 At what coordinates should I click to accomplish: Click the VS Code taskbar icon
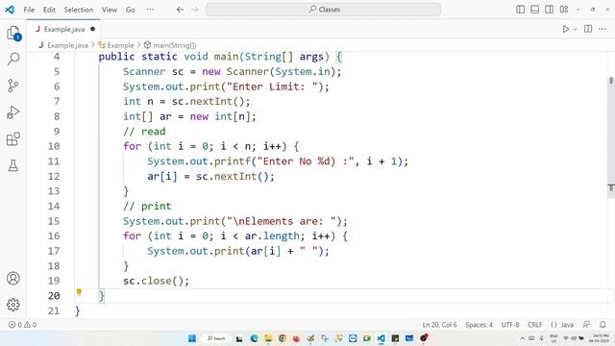381,338
